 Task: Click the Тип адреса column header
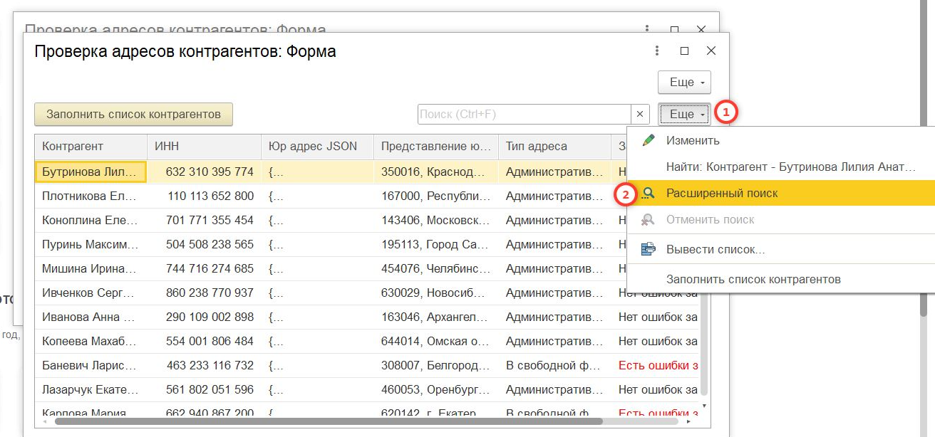point(554,147)
